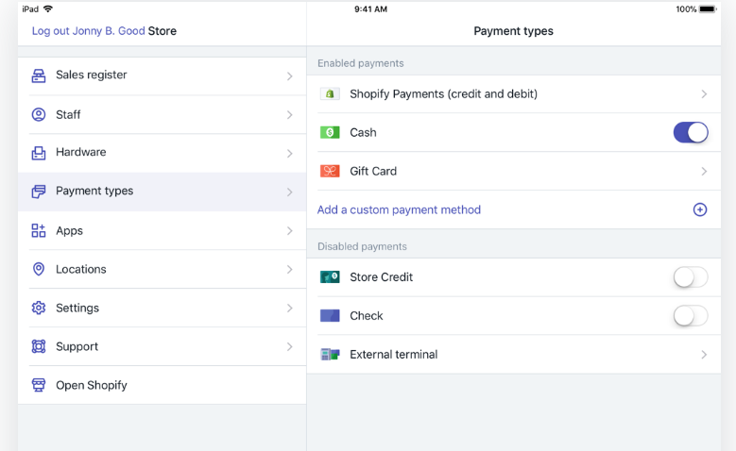Click the Wi-Fi status icon

pyautogui.click(x=48, y=8)
